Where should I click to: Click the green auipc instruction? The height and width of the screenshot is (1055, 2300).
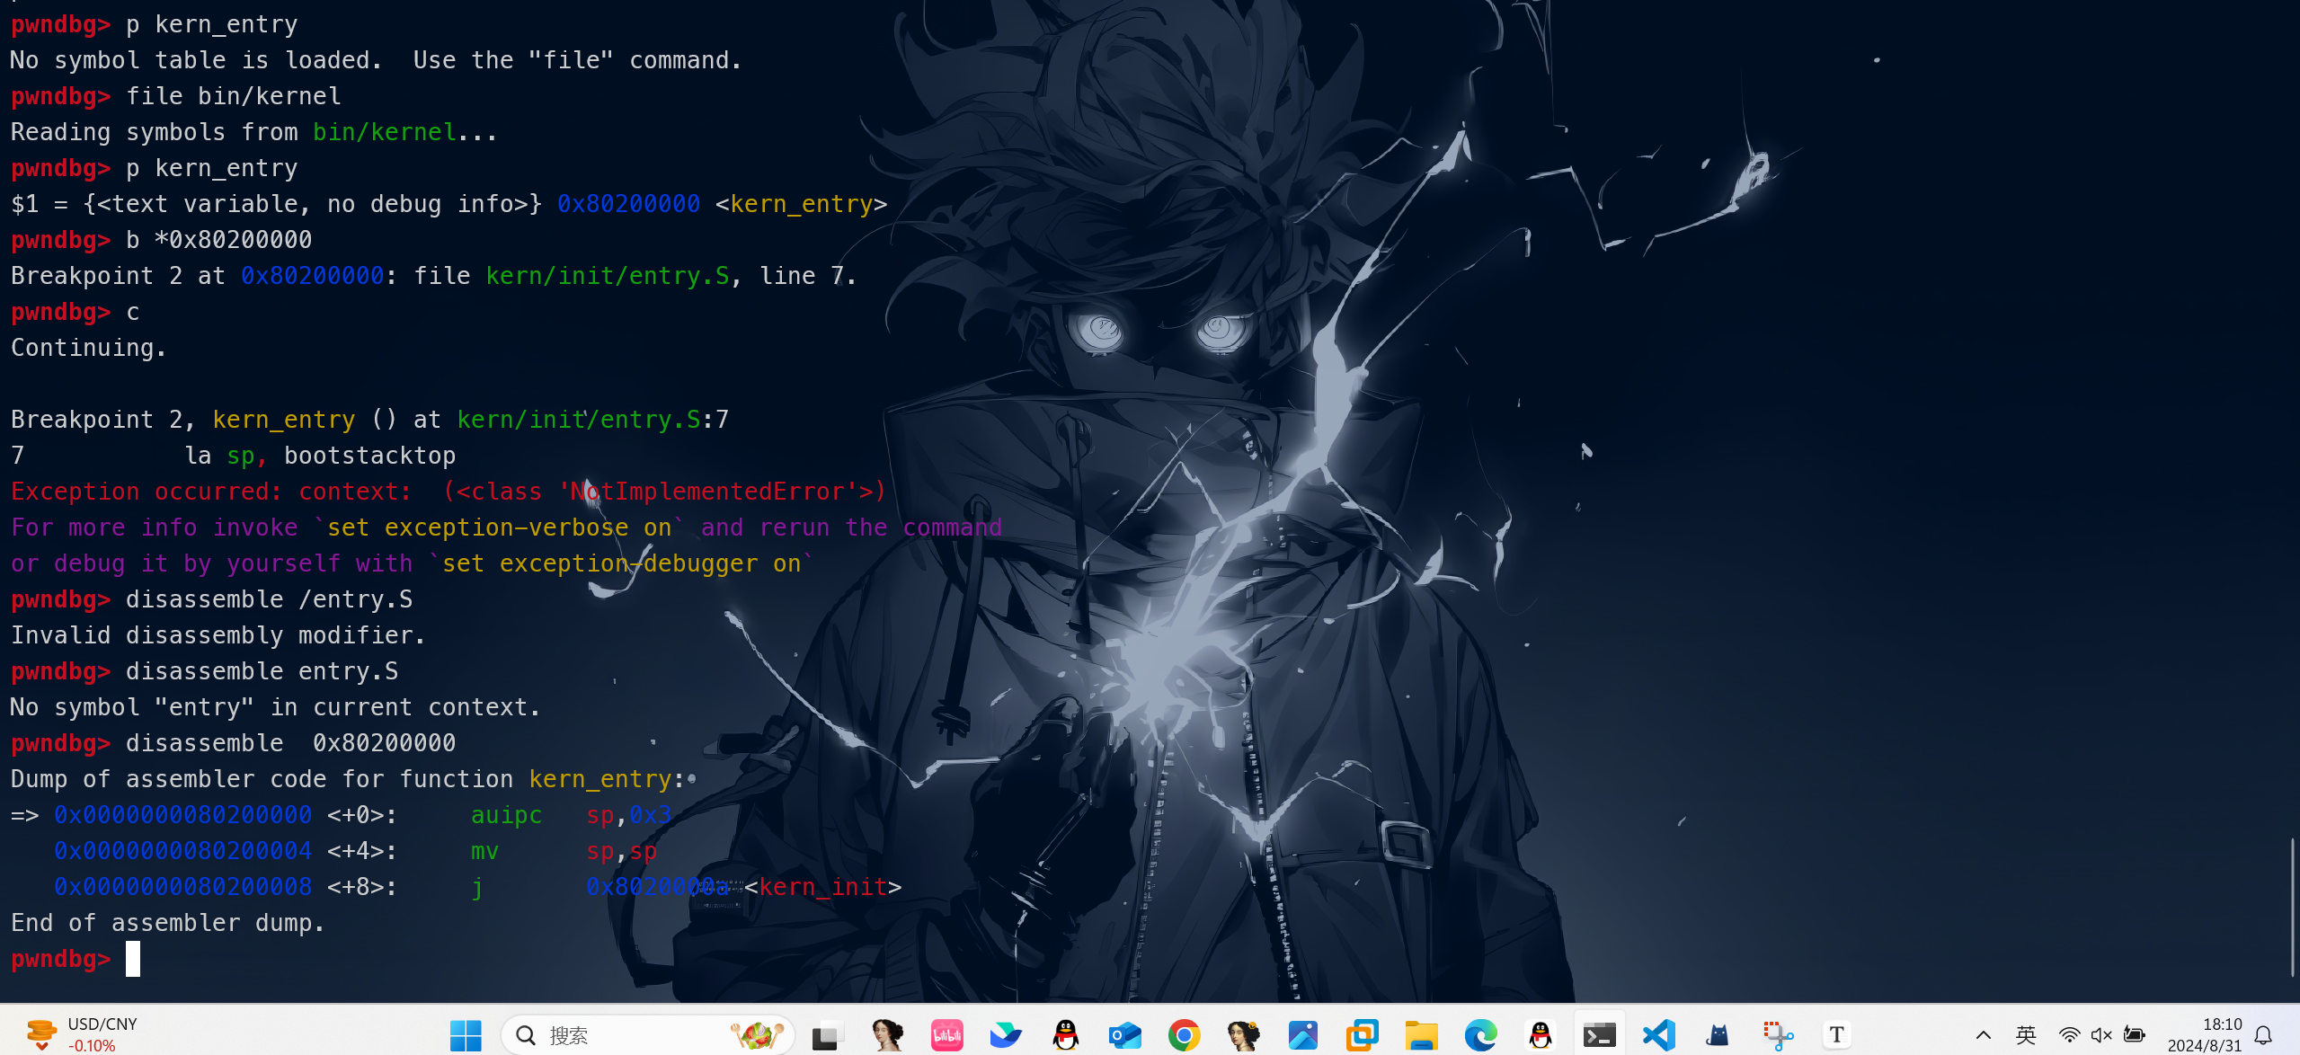(x=506, y=815)
